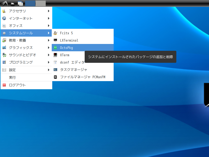Choose 実行 from the menu
Image resolution: width=209 pixels, height=157 pixels.
(26, 77)
